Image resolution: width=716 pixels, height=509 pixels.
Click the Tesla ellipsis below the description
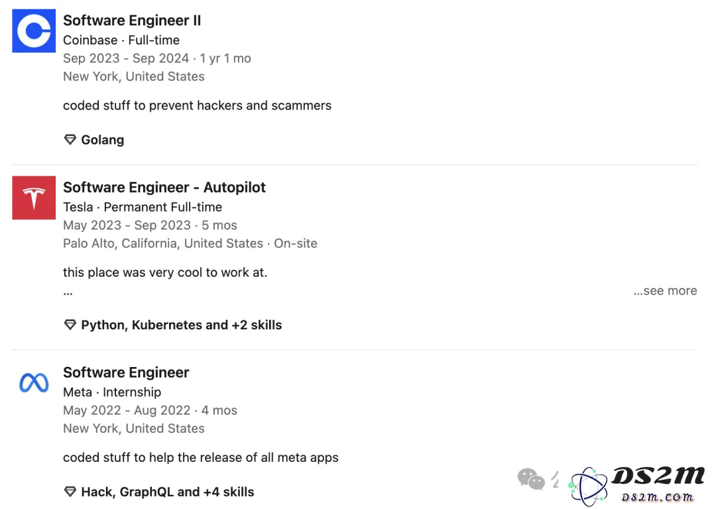[68, 293]
